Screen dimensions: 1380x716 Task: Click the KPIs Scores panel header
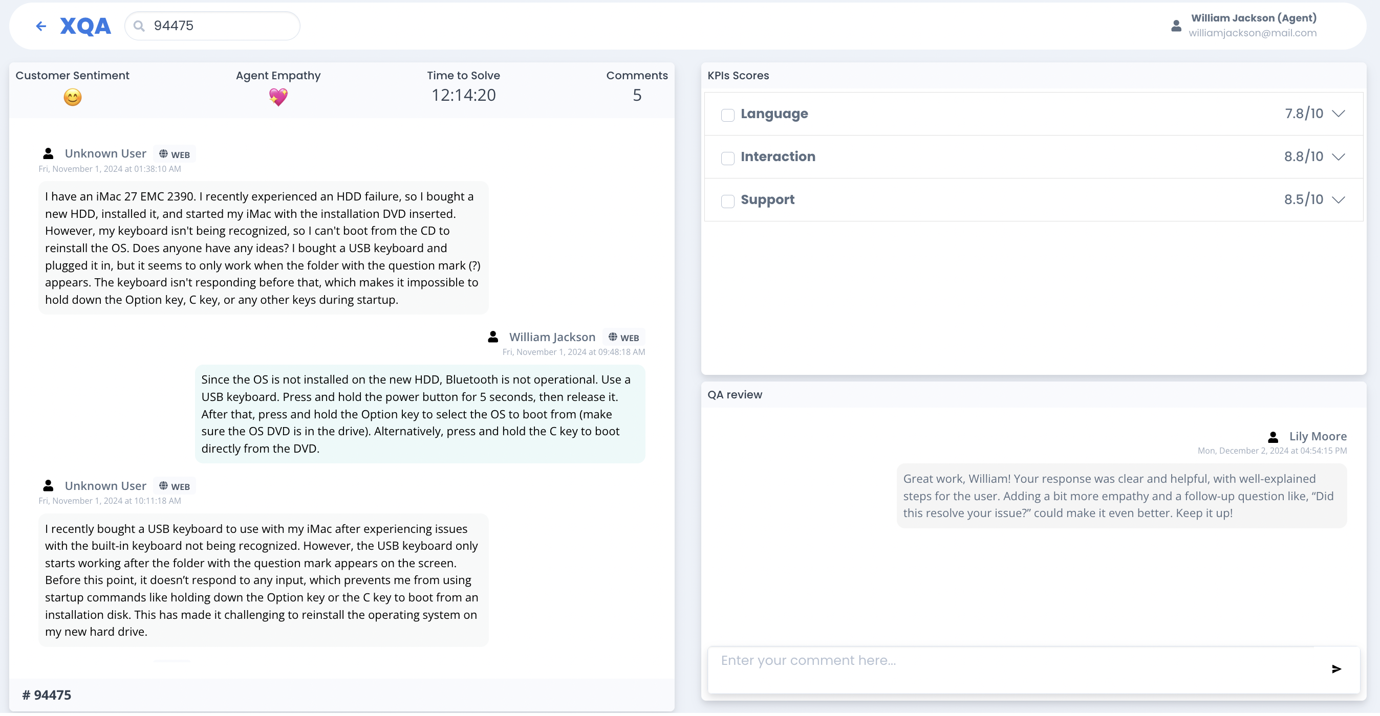tap(738, 76)
